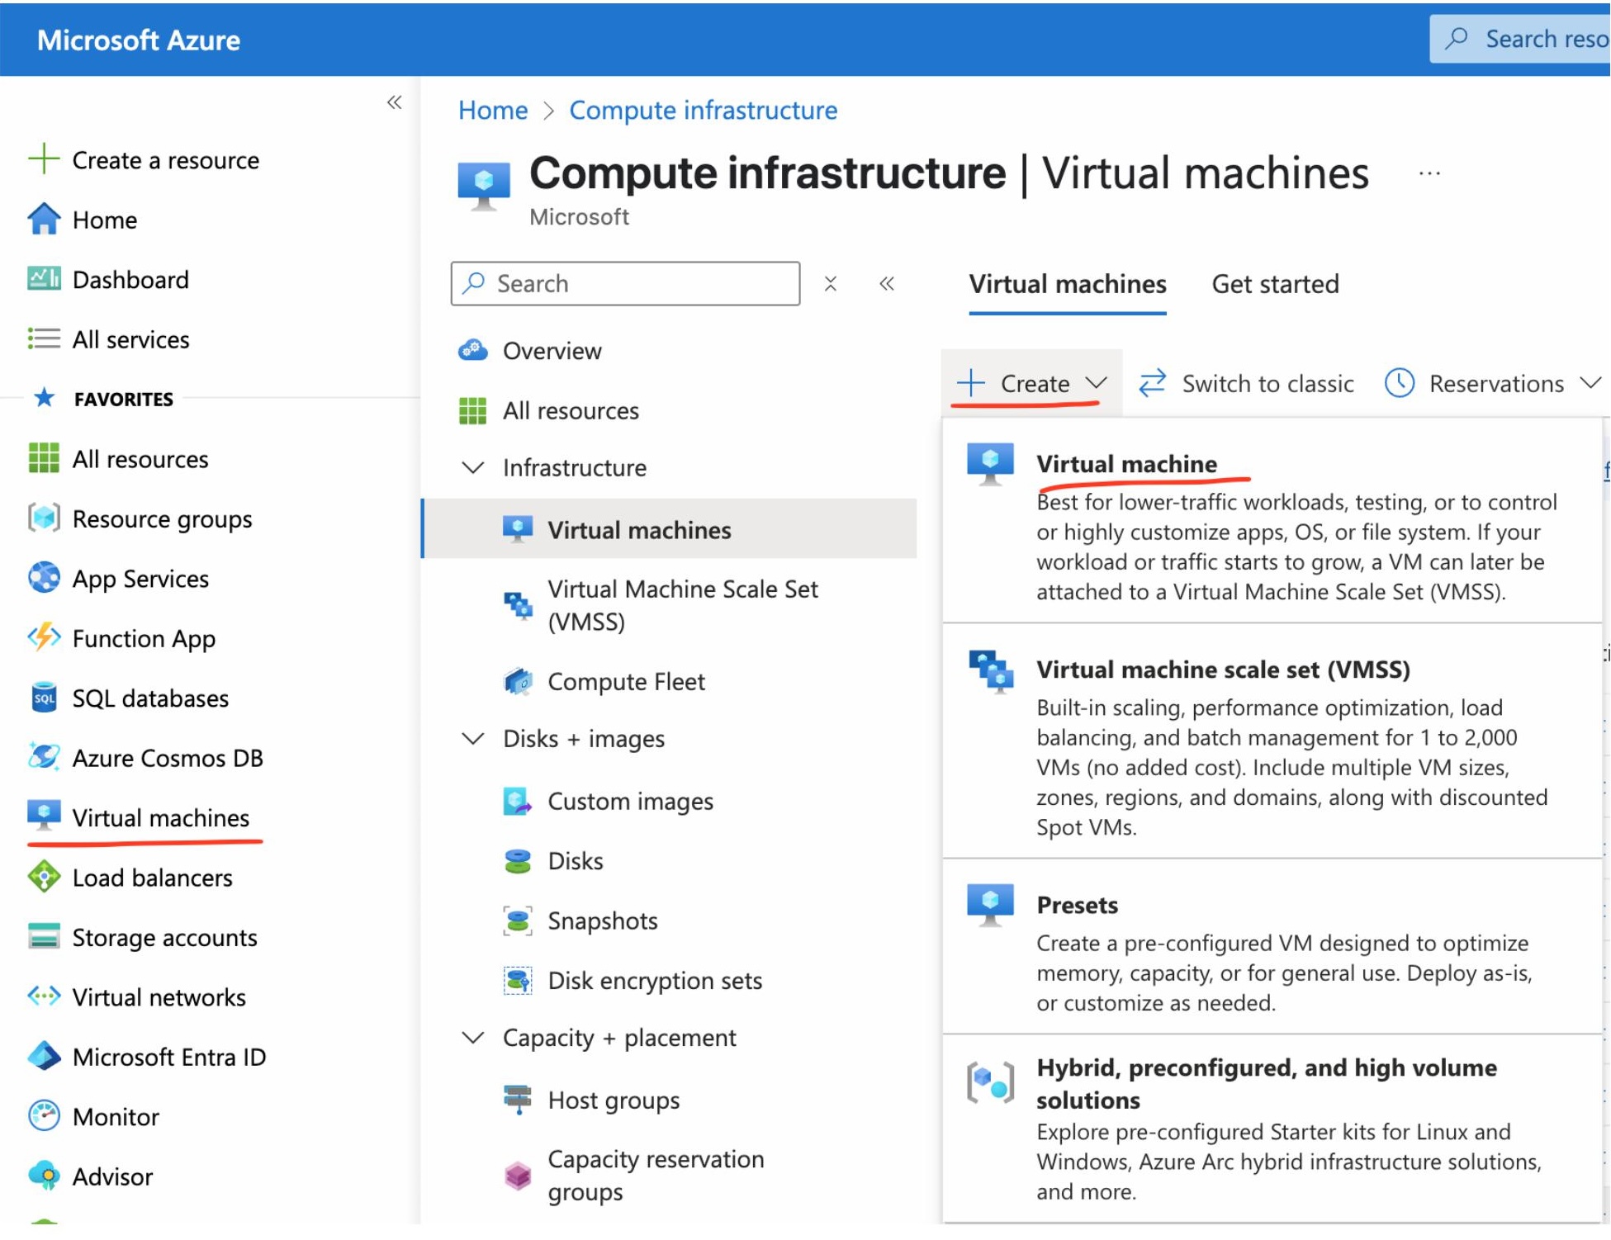
Task: Click the Microsoft Azure logo text
Action: coord(138,40)
